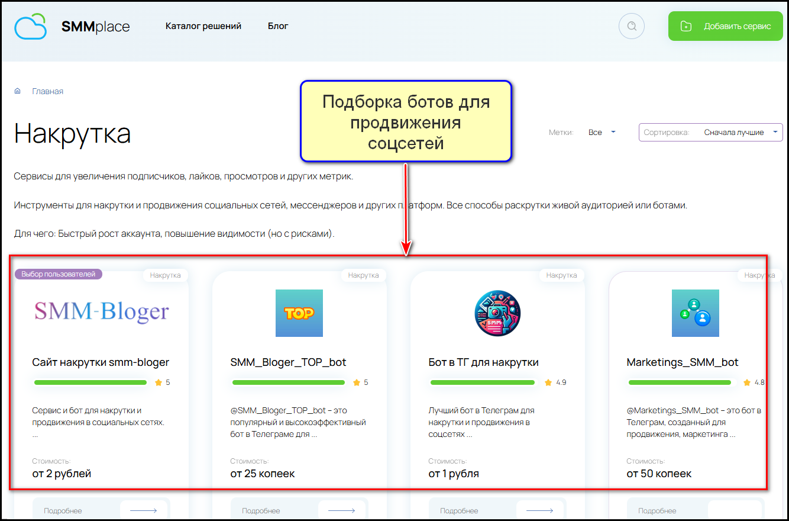The image size is (789, 521).
Task: Click the green rating bar of Marketings_SMM_bot
Action: (x=684, y=382)
